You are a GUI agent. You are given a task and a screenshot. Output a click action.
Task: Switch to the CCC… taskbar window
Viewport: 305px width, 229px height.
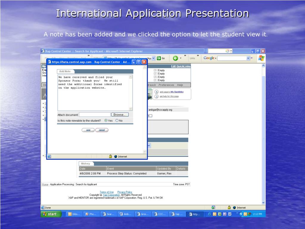point(160,214)
